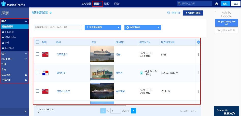Image resolution: width=241 pixels, height=116 pixels.
Task: Click the Bermuda flag in first row
Action: (45, 54)
